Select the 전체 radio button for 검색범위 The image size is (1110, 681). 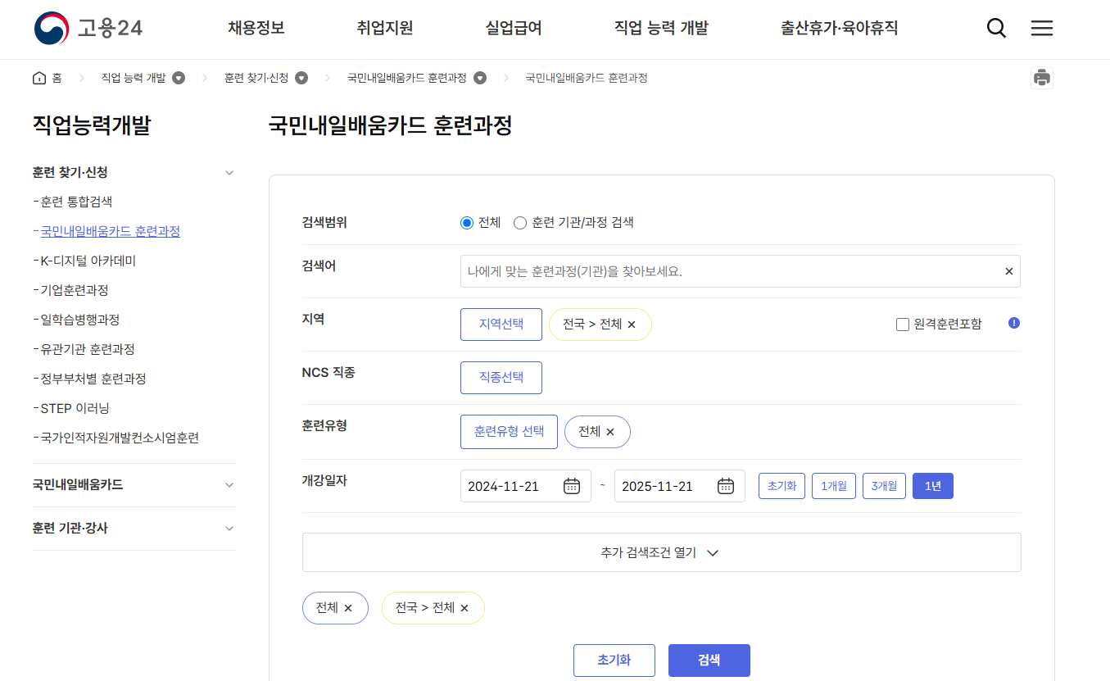(467, 223)
